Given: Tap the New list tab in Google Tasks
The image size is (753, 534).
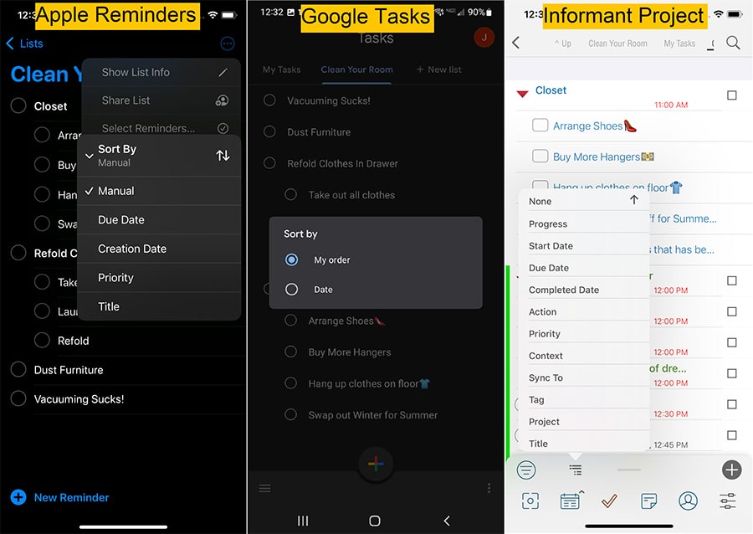Looking at the screenshot, I should pos(439,69).
